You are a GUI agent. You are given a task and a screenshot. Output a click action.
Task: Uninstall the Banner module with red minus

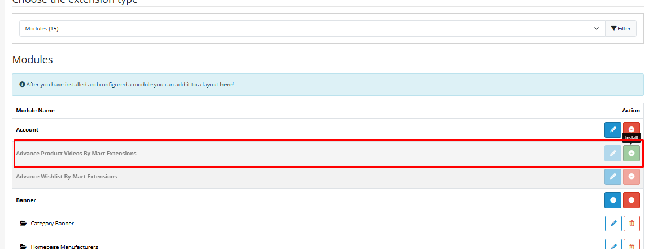pos(631,200)
